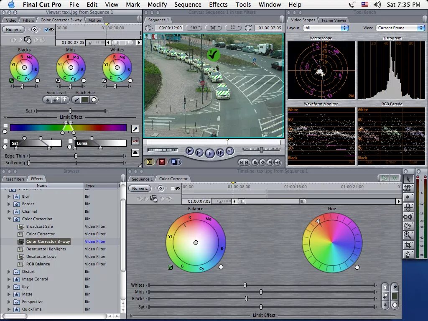Click the Blacks select auto-balance eyedropper
Screen dimensions: 428x321
point(11,80)
